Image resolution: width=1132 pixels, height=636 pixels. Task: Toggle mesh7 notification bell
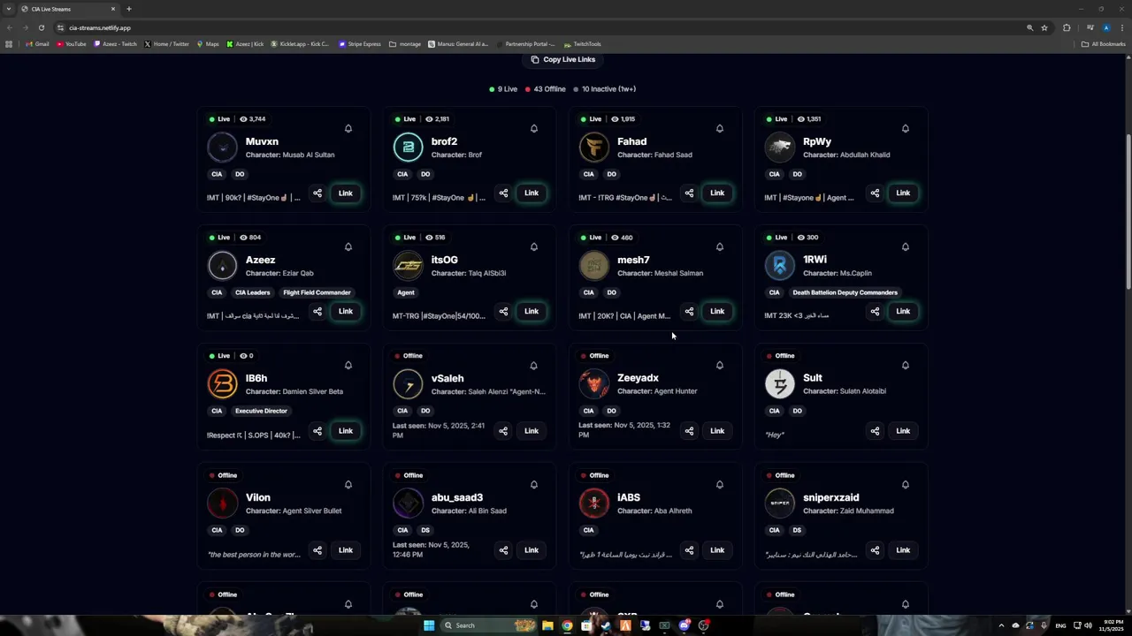click(720, 247)
